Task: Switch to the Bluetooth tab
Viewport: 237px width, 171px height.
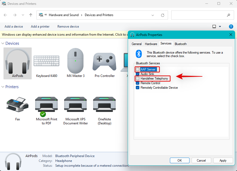Action: 181,44
